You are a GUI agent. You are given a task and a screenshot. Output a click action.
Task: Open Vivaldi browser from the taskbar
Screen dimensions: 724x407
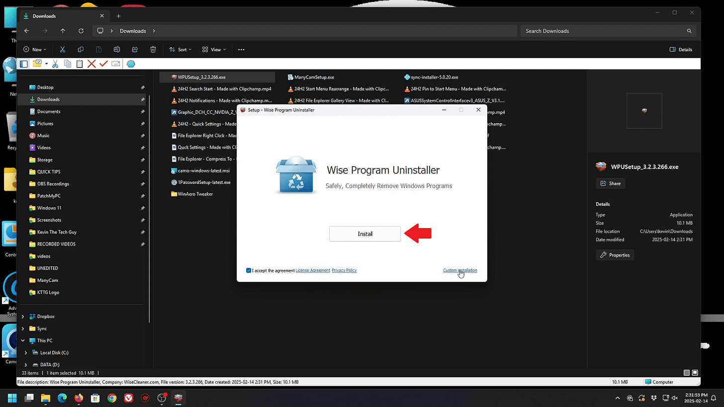[x=129, y=398]
